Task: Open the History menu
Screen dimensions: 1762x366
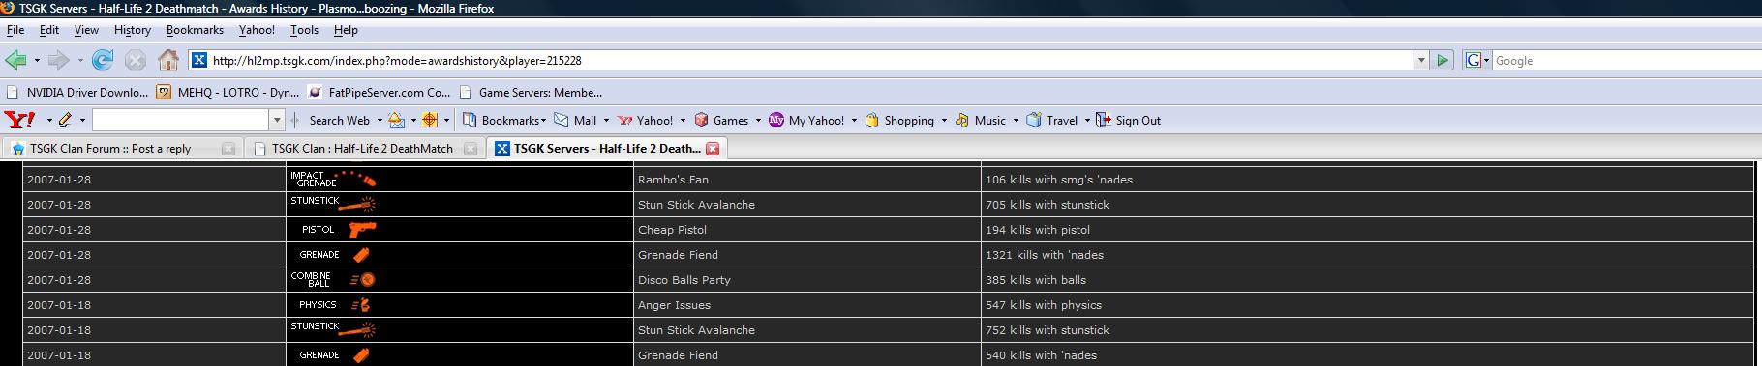Action: tap(132, 30)
